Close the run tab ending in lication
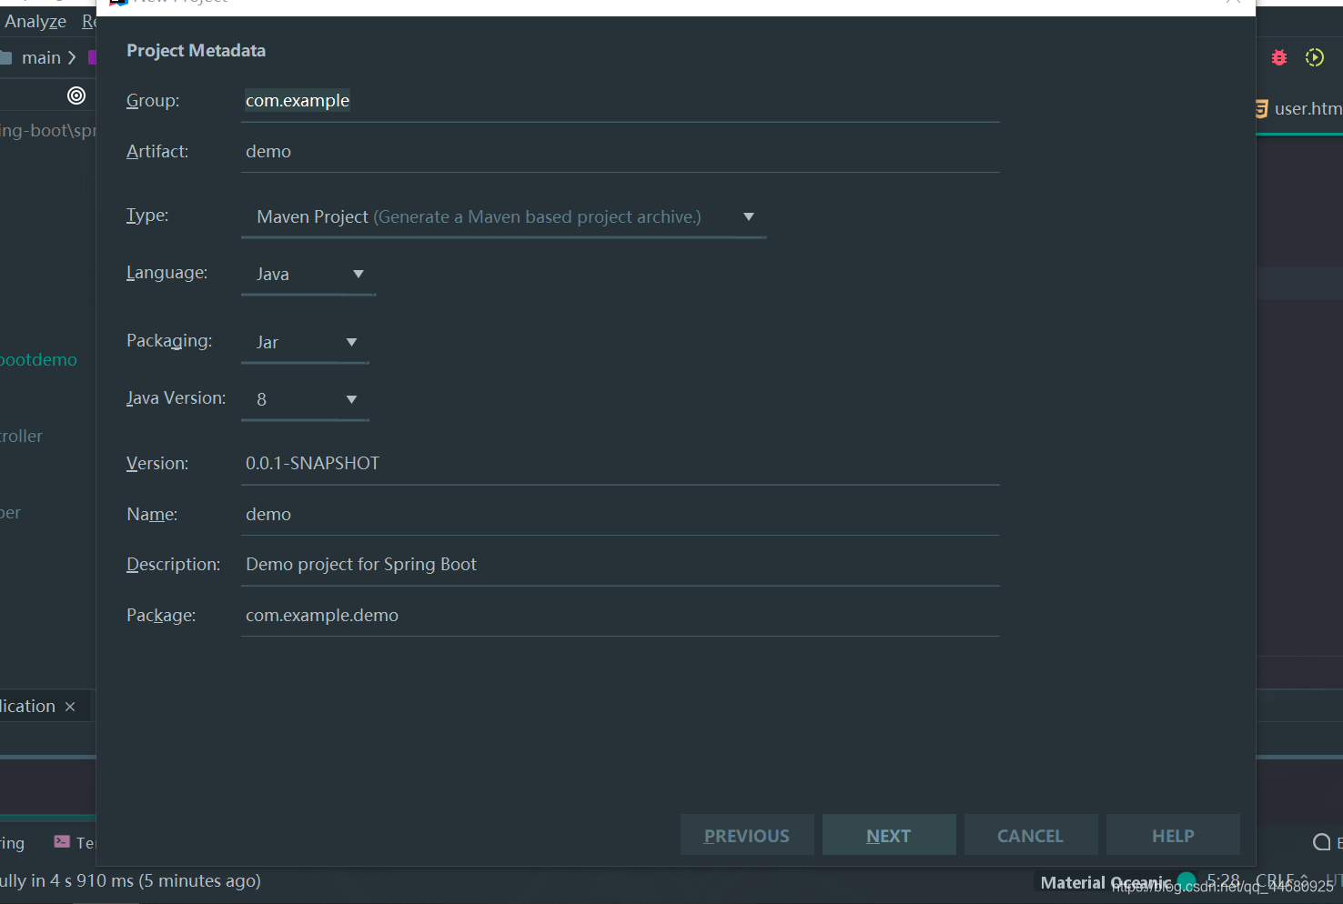The height and width of the screenshot is (904, 1343). [70, 707]
